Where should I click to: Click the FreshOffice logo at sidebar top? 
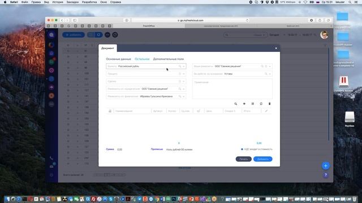51,35
